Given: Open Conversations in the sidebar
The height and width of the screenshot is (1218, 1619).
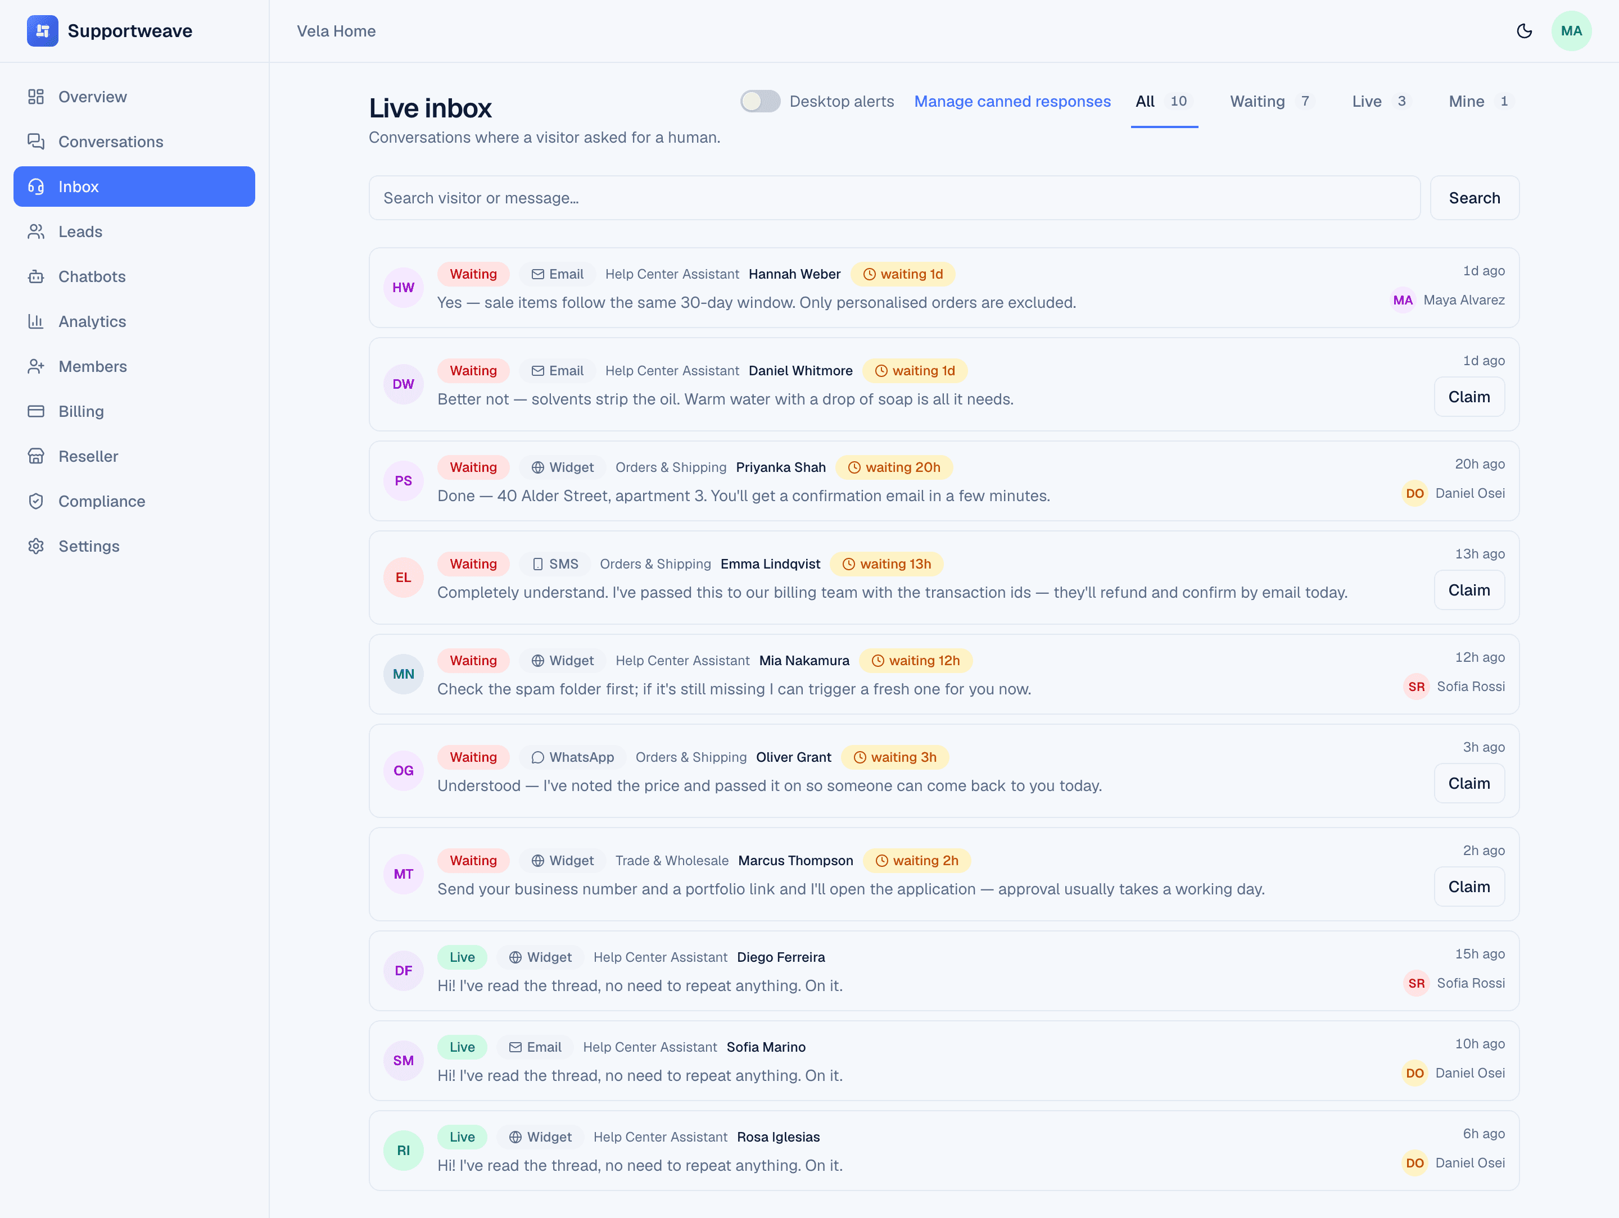Looking at the screenshot, I should click(134, 142).
